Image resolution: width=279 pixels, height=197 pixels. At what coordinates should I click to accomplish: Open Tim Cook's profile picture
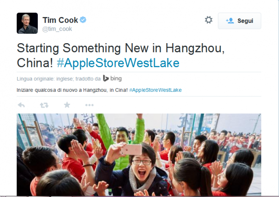(27, 23)
